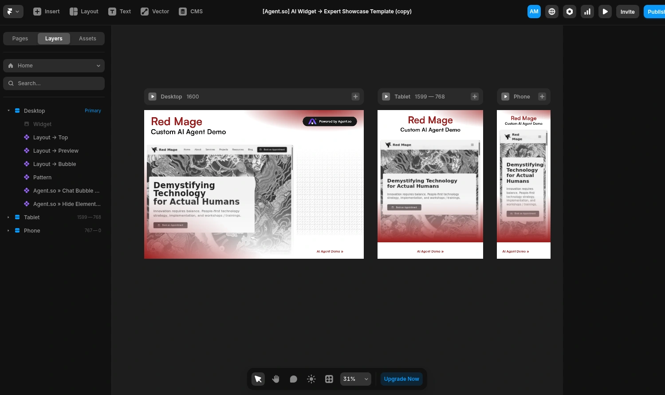Collapse the Desktop layer tree
Viewport: 665px width, 395px height.
[8, 111]
